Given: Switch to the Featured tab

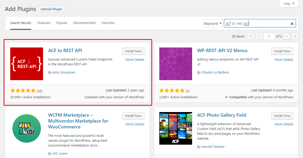Looking at the screenshot, I should (x=44, y=23).
